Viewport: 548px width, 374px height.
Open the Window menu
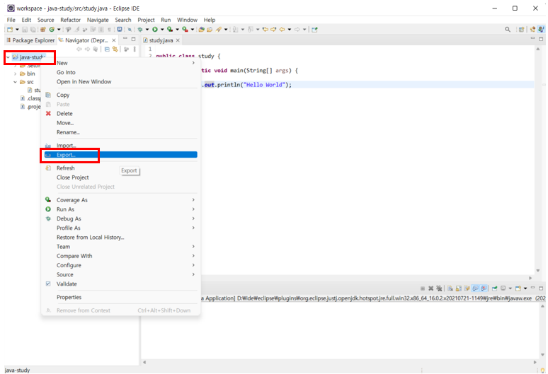tap(187, 20)
